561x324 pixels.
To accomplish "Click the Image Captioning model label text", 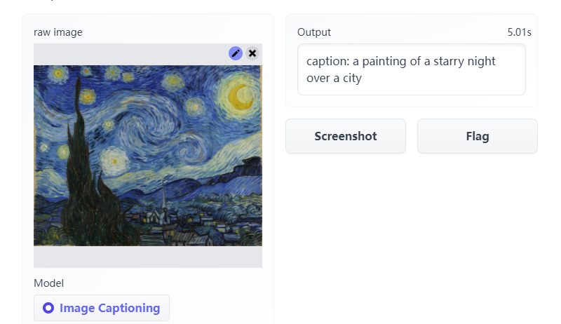I will point(109,308).
